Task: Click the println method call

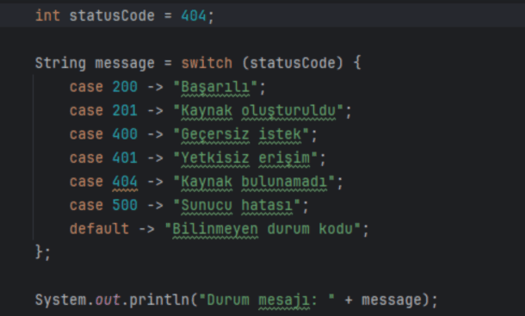Action: point(159,300)
